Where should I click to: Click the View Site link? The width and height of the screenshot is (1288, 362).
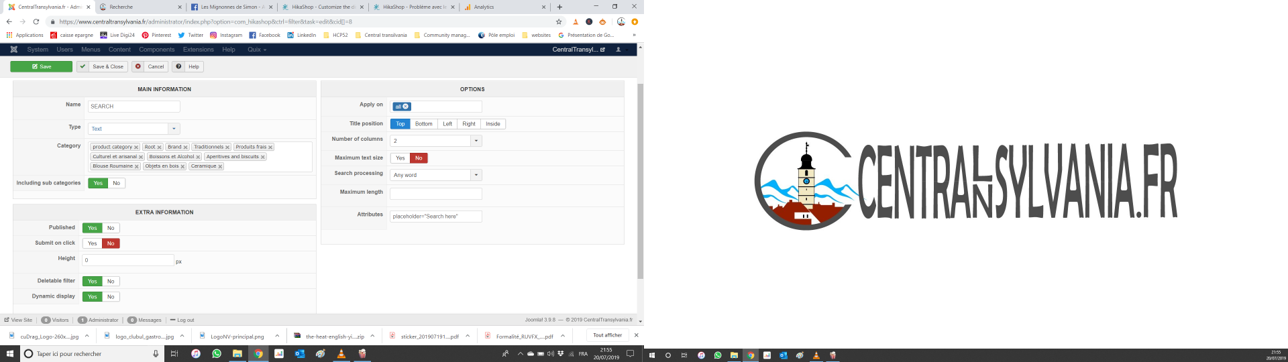point(18,320)
